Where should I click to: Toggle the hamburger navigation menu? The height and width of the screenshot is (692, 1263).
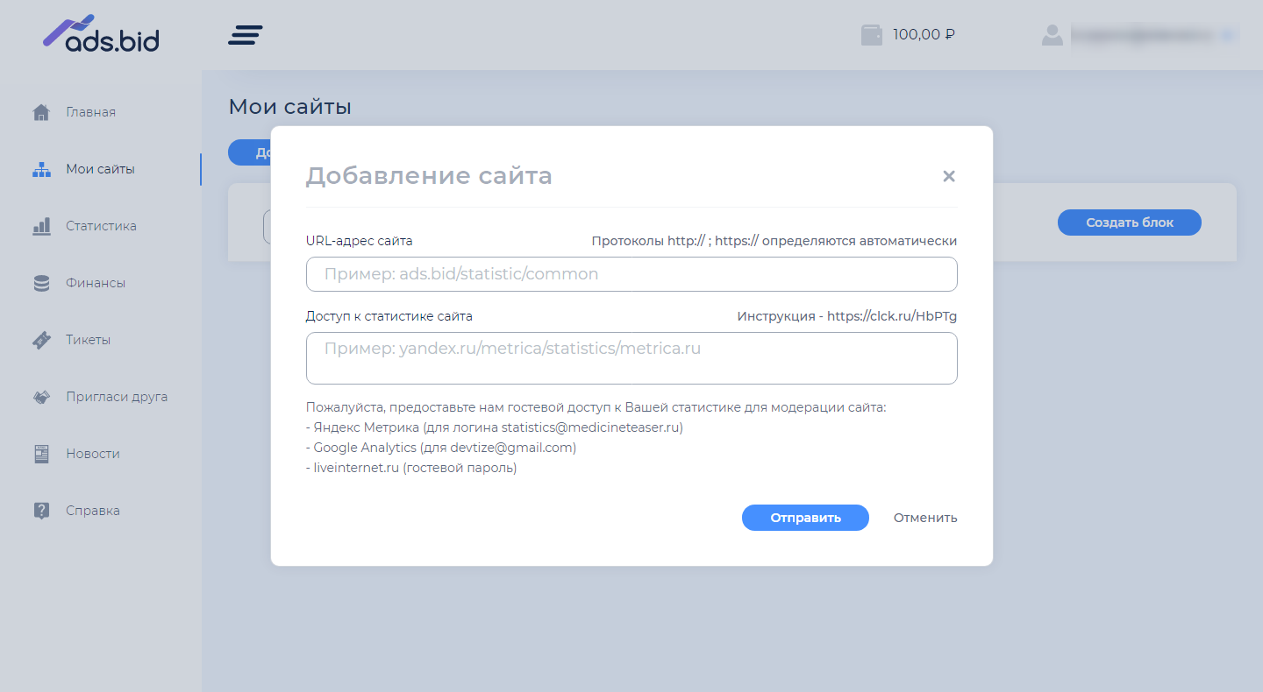(x=245, y=35)
